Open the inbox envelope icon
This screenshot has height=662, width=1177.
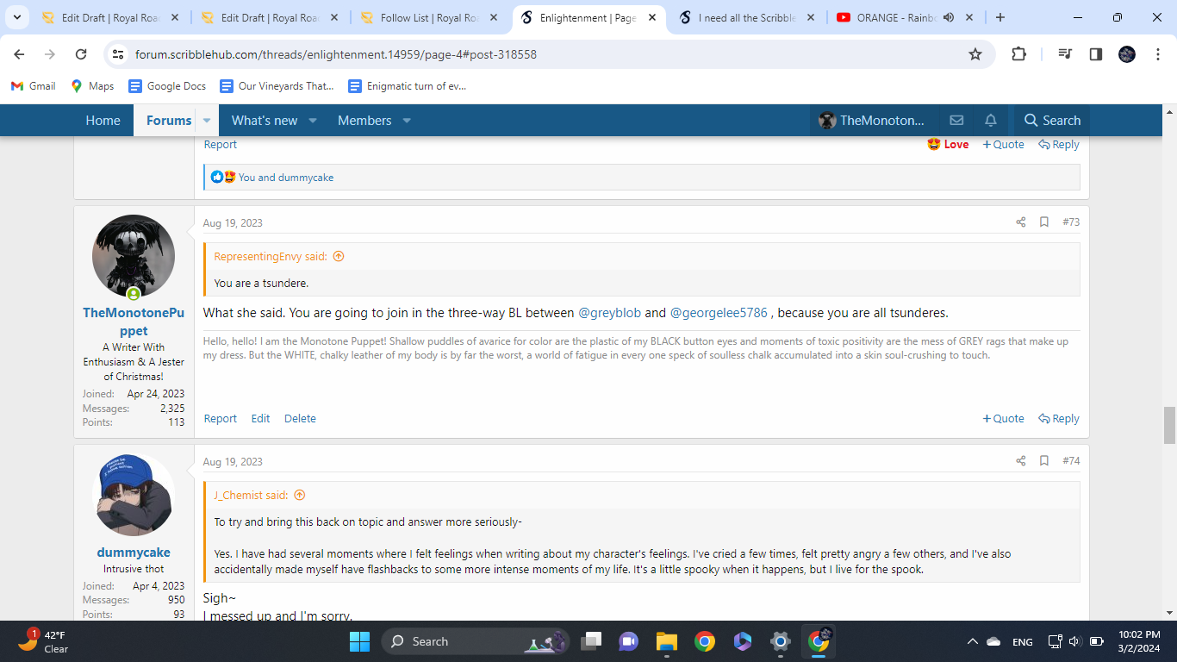coord(956,120)
